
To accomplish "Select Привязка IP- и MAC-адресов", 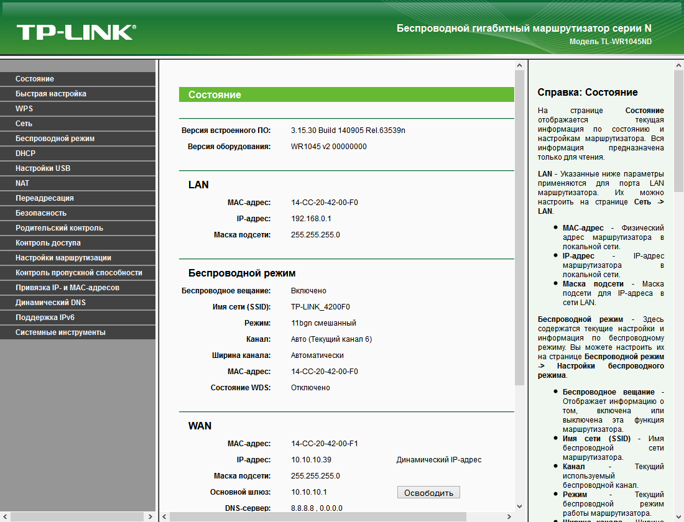I will coord(78,287).
